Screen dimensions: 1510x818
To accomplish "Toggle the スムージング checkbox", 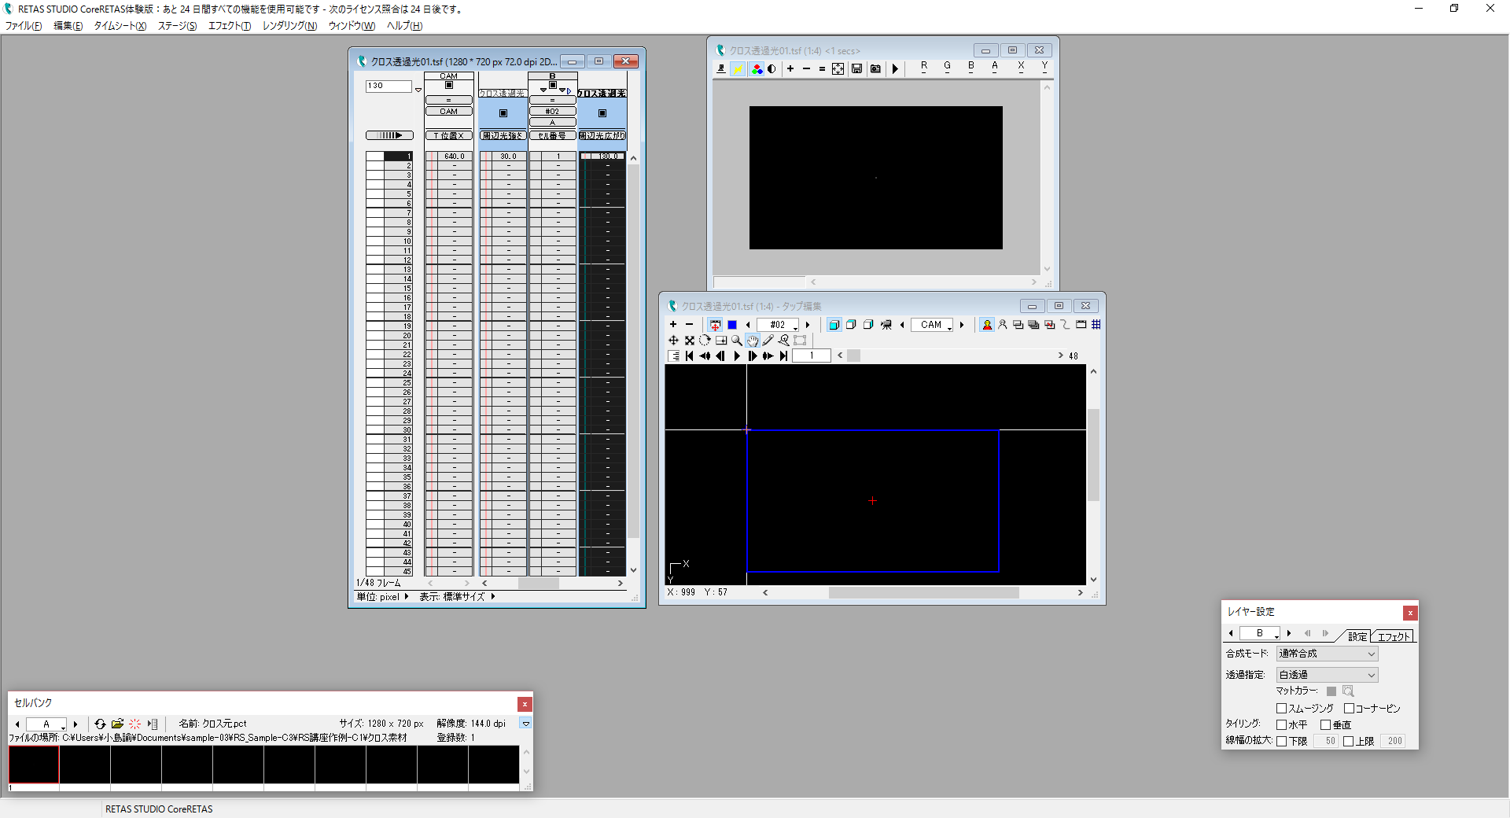I will click(x=1281, y=709).
